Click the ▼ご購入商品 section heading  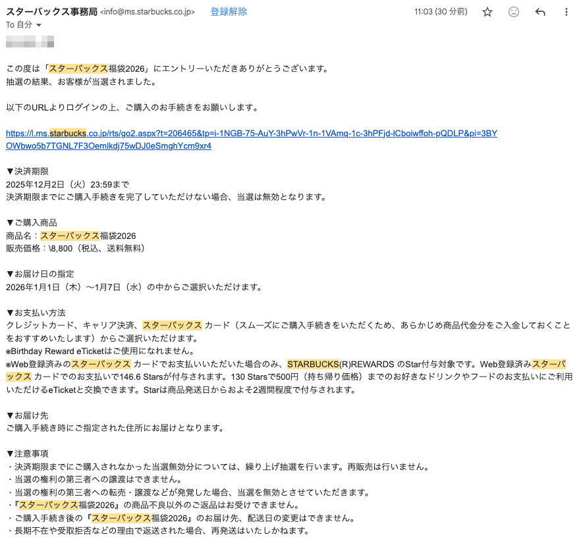click(x=31, y=222)
